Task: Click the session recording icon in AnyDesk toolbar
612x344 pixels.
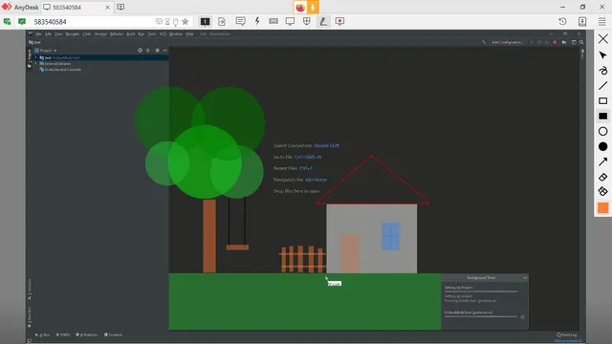Action: pos(339,21)
